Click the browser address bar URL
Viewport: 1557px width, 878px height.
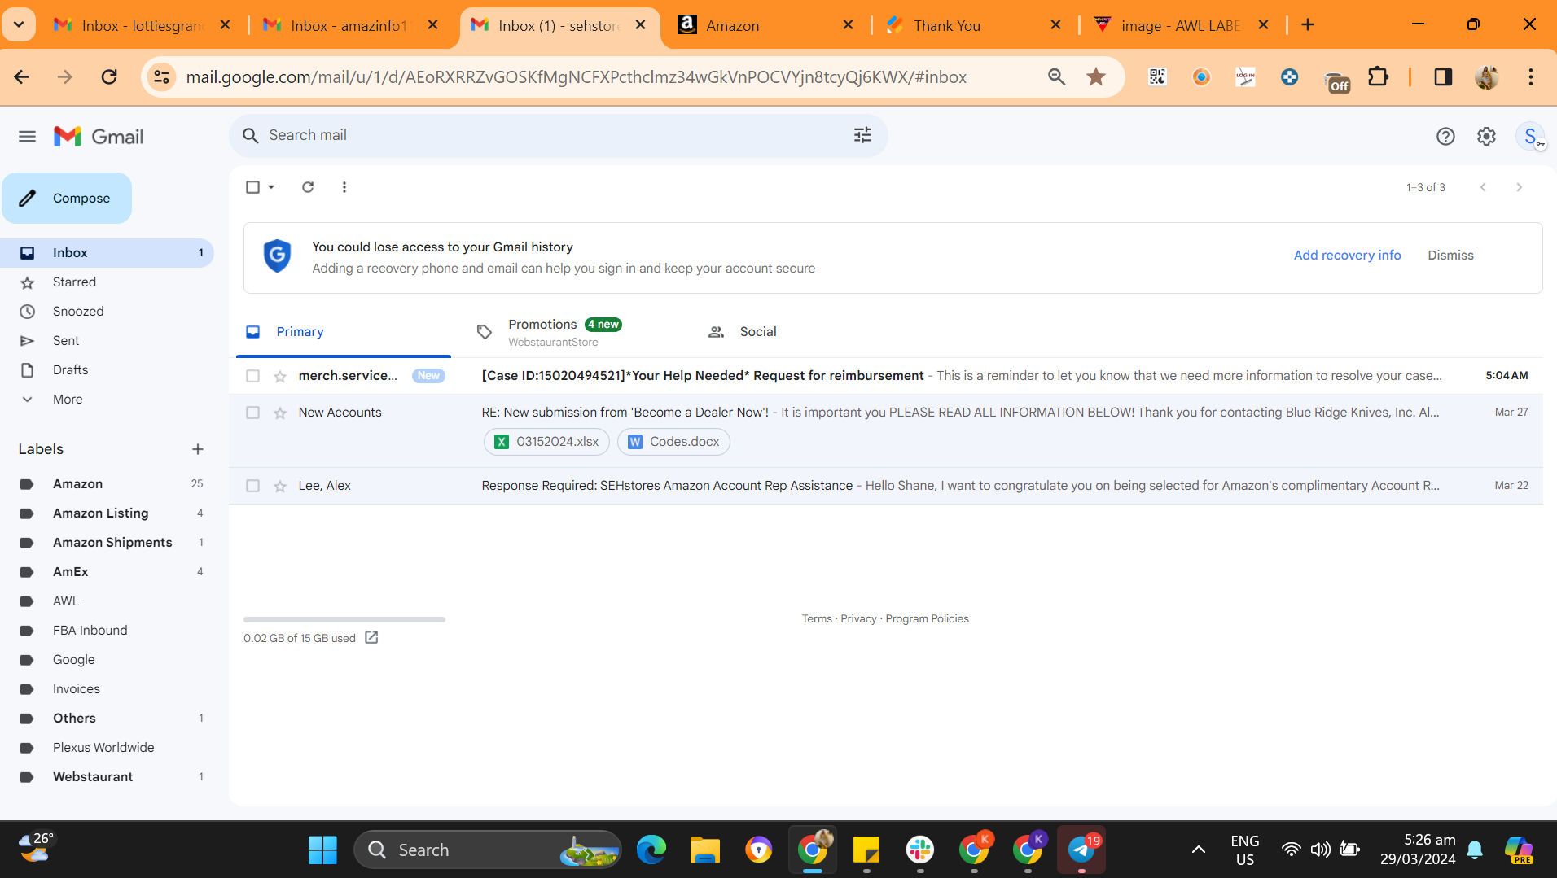coord(577,77)
